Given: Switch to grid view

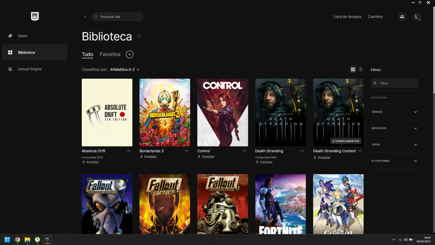Looking at the screenshot, I should tap(353, 69).
